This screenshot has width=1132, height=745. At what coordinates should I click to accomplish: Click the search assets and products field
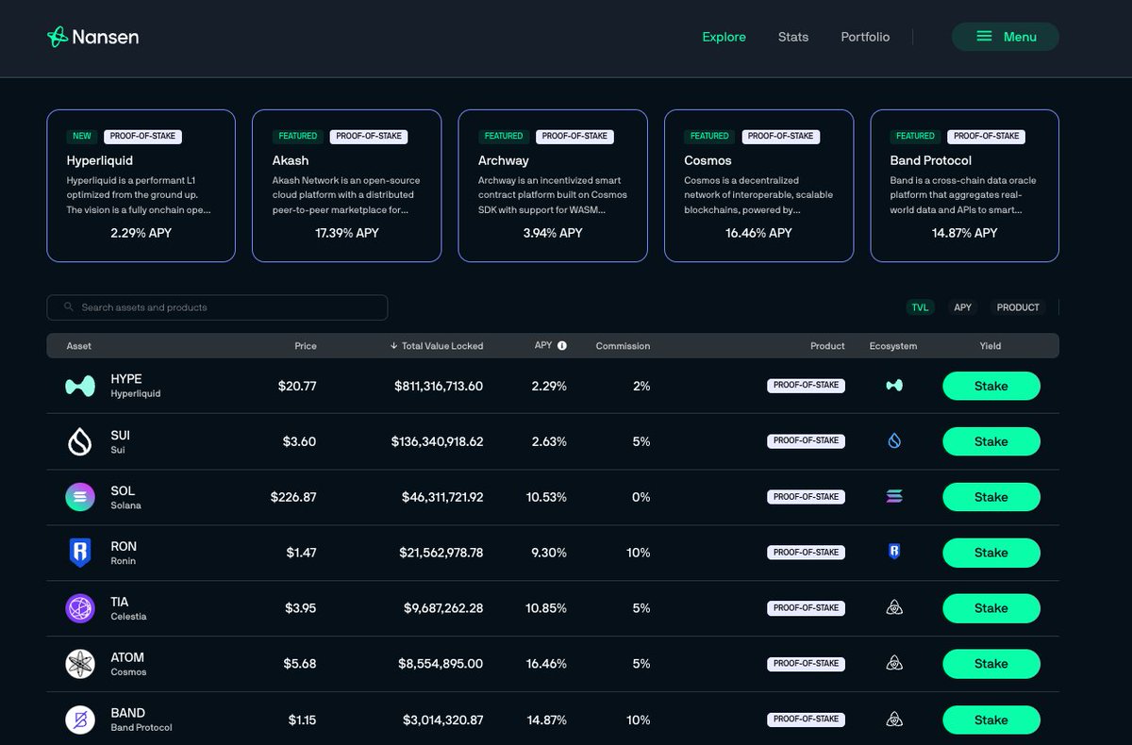coord(217,307)
